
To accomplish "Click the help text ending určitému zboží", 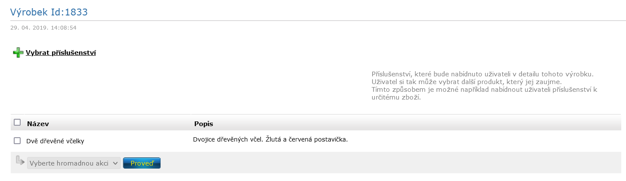I will tap(396, 97).
